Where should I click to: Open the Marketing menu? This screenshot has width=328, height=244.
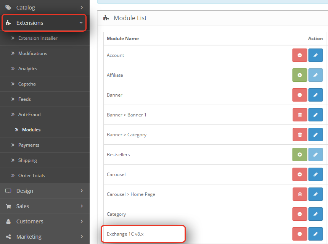tap(45, 237)
